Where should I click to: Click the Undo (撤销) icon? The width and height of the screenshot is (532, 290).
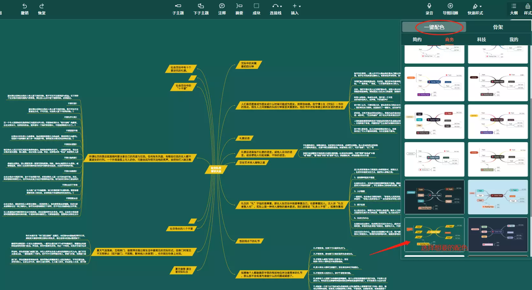coord(25,6)
